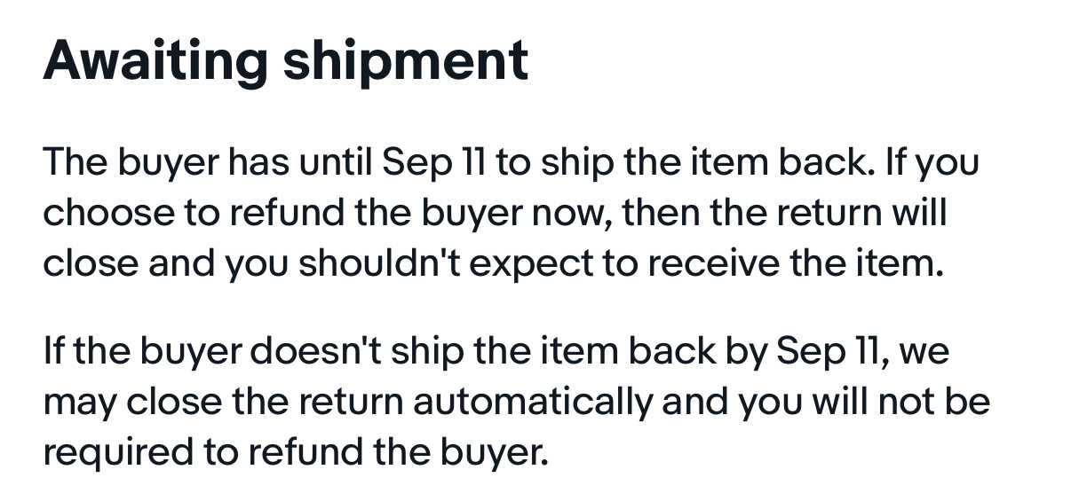
Task: Click the word "shipment" in the heading
Action: pyautogui.click(x=406, y=60)
